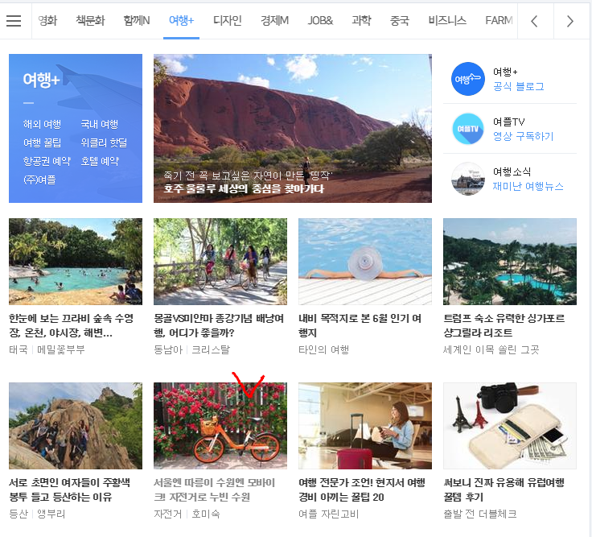
Task: Select the 경제M tab
Action: [x=274, y=21]
